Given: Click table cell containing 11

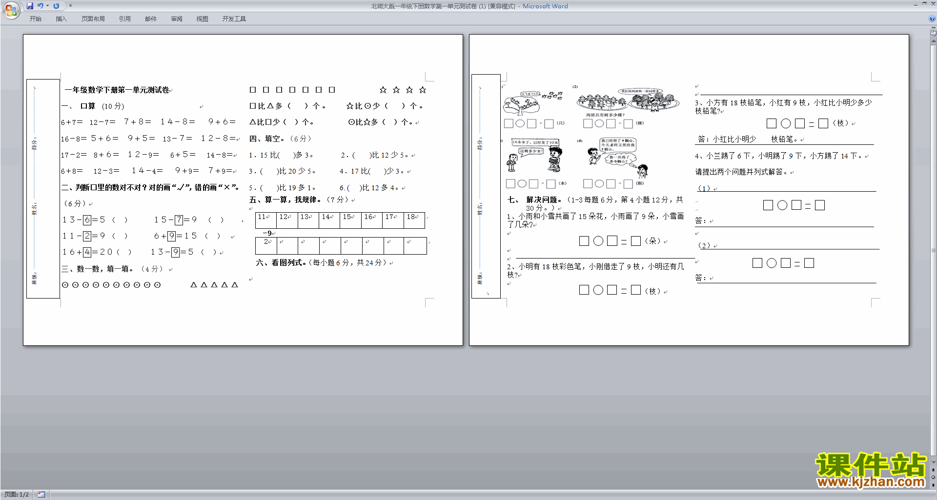Looking at the screenshot, I should click(x=266, y=220).
